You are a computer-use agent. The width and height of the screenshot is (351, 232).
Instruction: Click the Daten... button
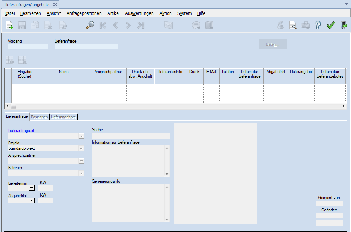point(272,44)
